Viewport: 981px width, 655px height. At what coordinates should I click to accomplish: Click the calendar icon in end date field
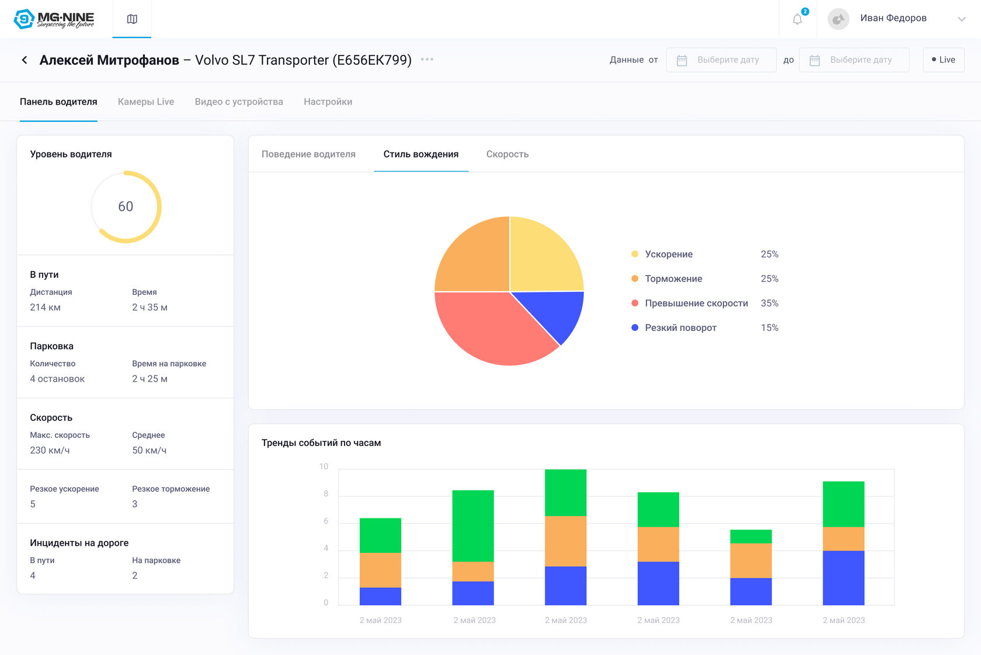tap(815, 60)
